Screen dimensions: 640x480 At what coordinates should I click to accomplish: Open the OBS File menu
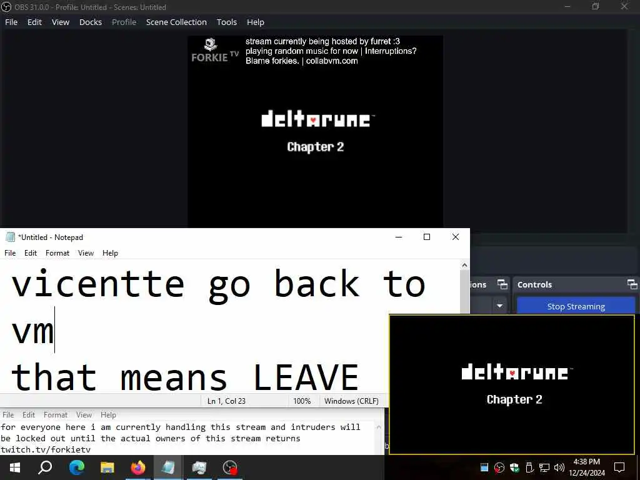[x=11, y=22]
